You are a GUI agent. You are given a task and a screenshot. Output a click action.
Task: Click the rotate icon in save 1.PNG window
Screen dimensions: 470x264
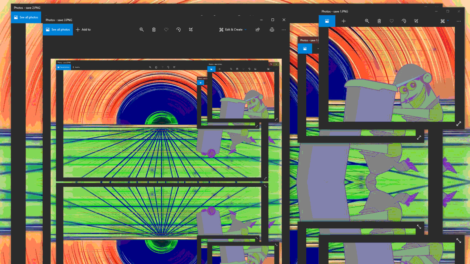pos(404,21)
